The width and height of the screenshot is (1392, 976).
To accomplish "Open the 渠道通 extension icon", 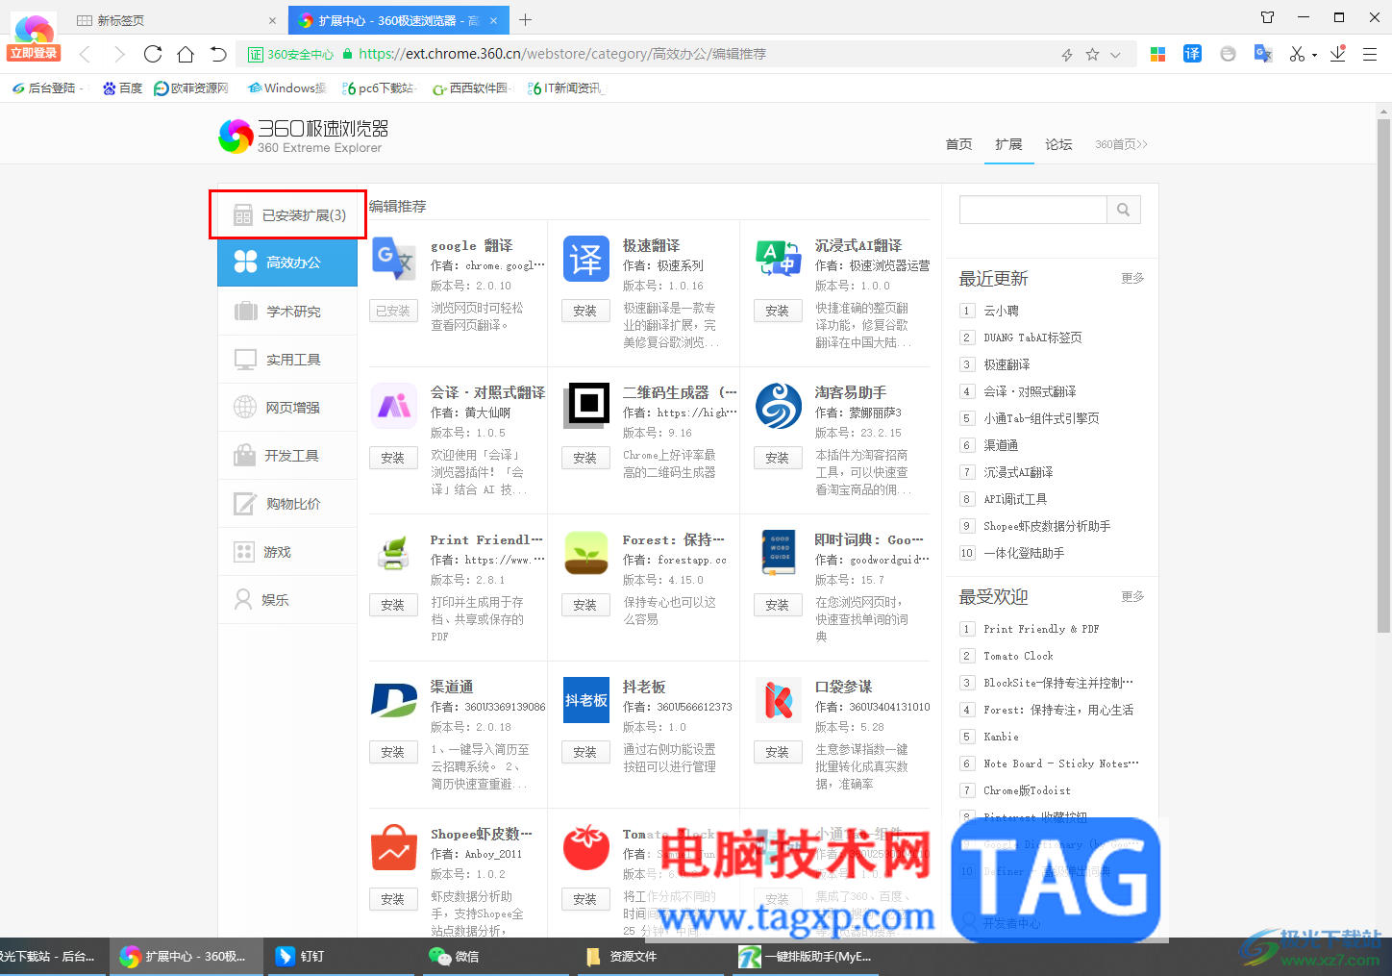I will pos(393,700).
